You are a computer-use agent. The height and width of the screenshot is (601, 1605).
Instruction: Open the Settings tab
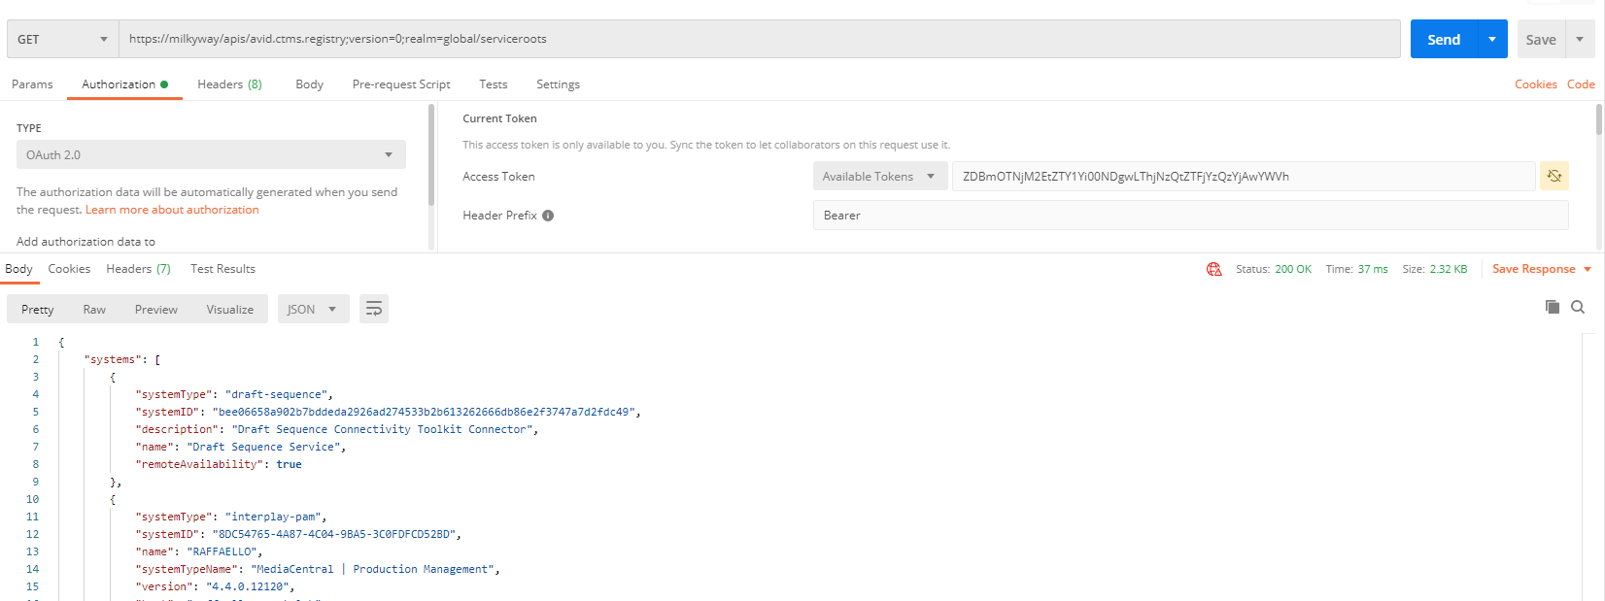pyautogui.click(x=558, y=84)
